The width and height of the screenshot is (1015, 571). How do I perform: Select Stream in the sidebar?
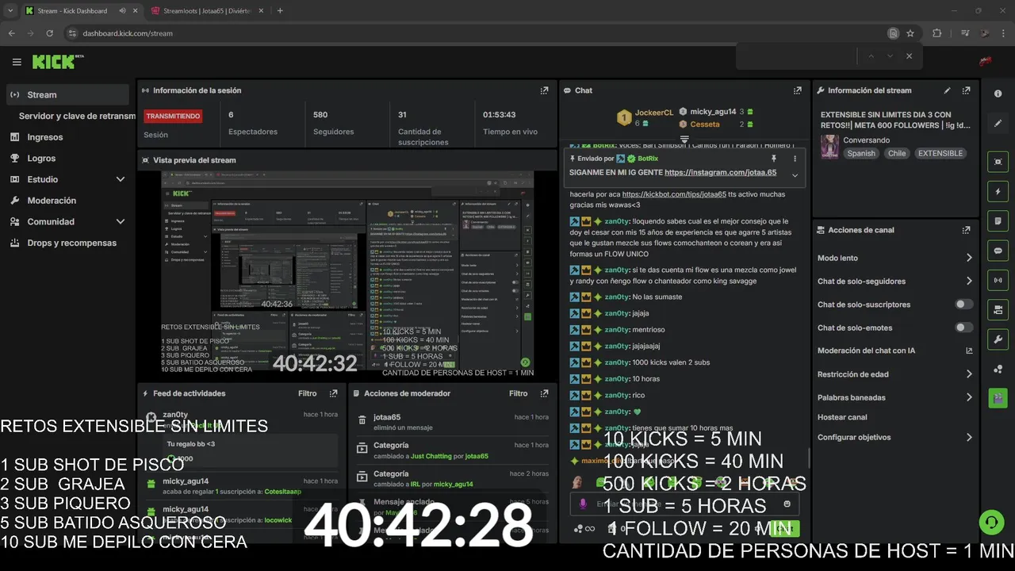67,94
